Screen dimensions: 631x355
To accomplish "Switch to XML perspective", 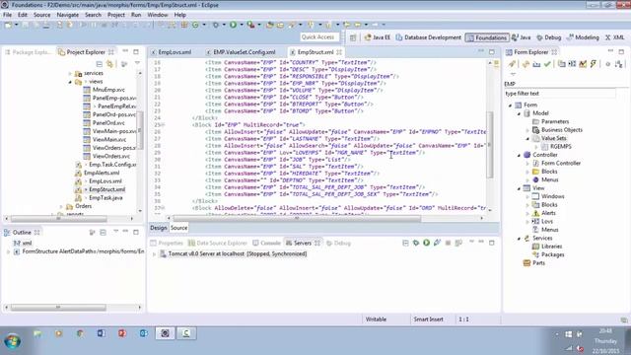I will coord(614,37).
